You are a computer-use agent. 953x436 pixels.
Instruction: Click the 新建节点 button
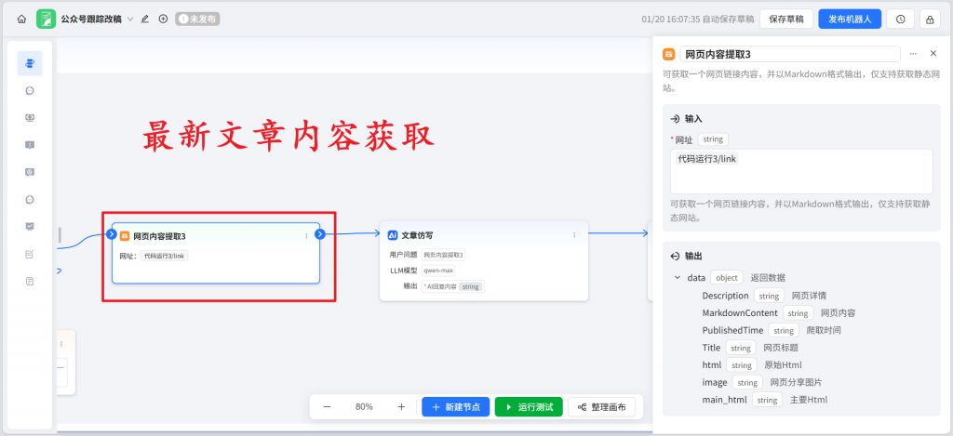coord(456,407)
